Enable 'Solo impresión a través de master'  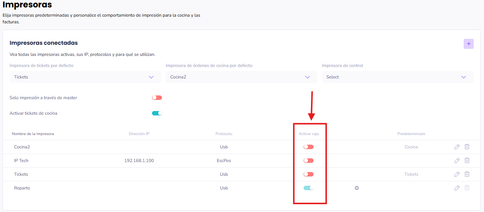pos(157,98)
